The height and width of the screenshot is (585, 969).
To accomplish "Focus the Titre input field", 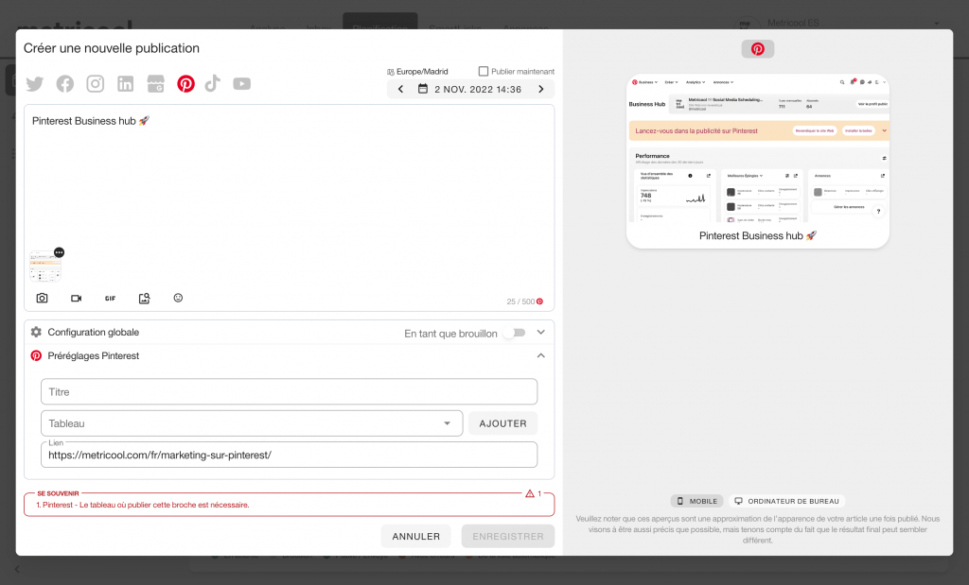I will pyautogui.click(x=290, y=392).
